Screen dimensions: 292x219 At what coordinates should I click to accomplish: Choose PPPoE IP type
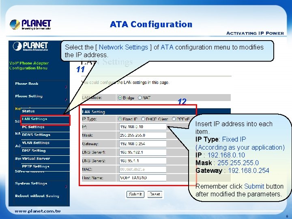174,119
